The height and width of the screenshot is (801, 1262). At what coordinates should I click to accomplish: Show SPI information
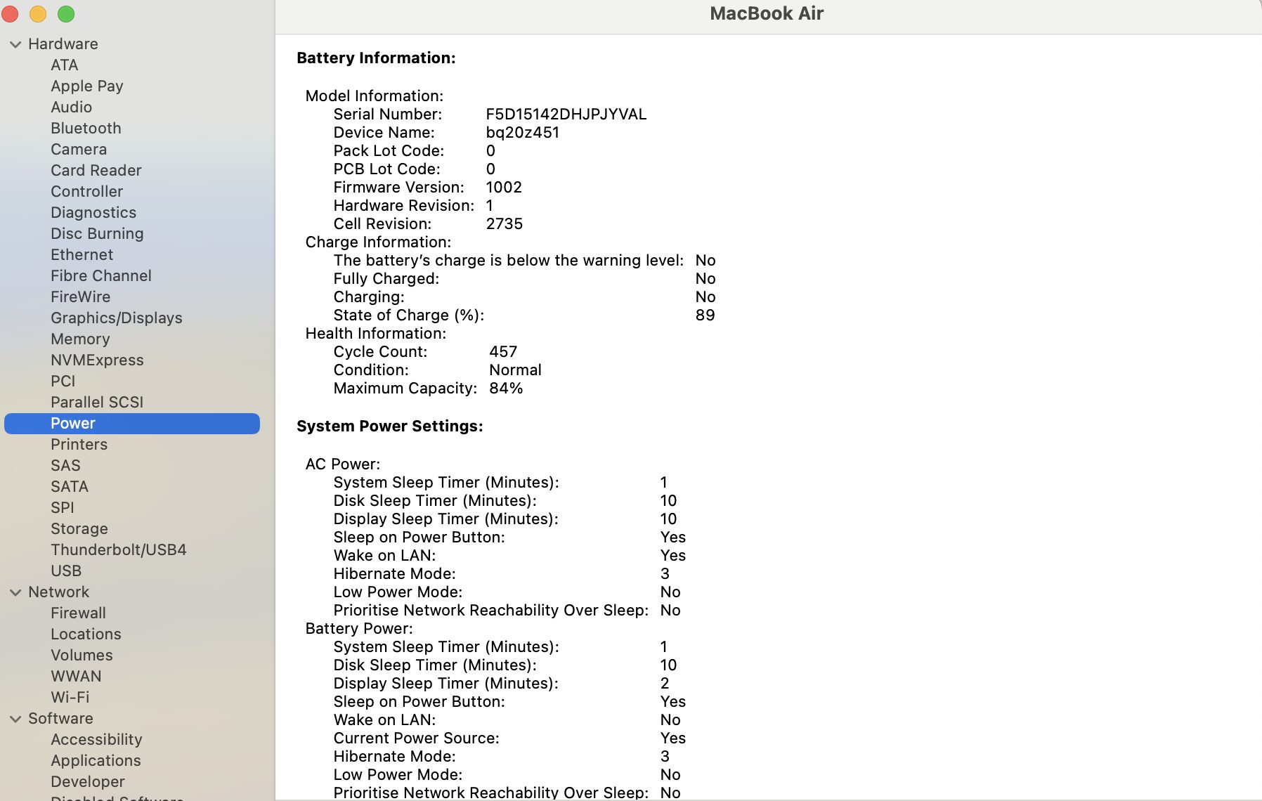62,507
